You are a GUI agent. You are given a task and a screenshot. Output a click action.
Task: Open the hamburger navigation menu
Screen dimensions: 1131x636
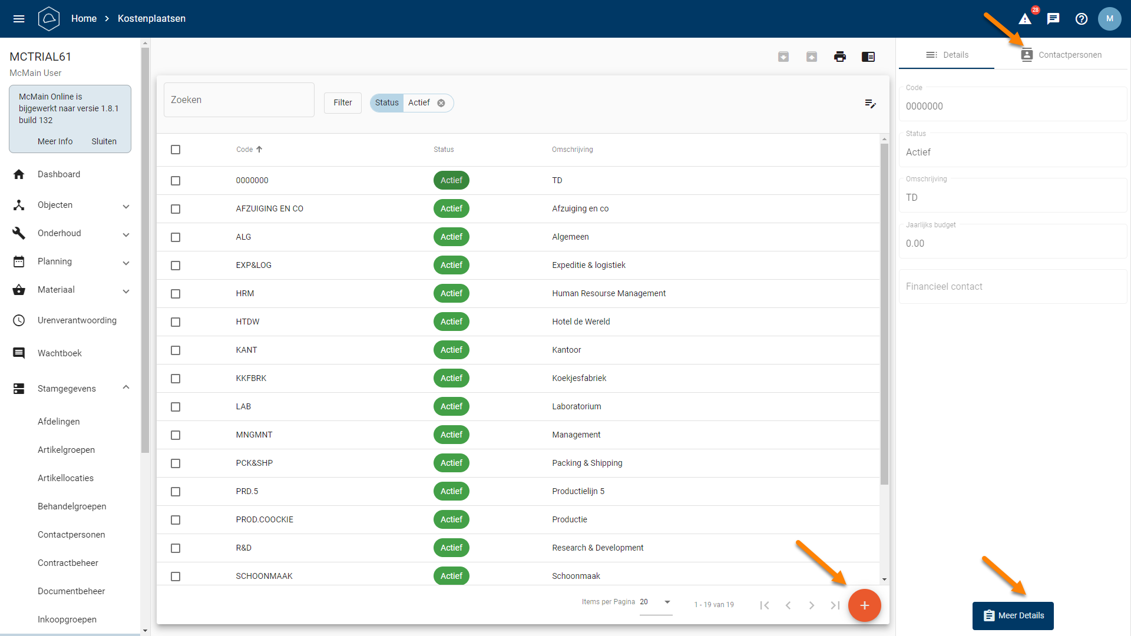pyautogui.click(x=19, y=19)
